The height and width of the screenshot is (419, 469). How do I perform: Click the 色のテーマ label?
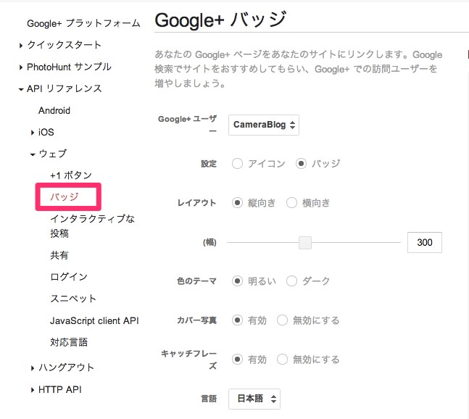[197, 281]
